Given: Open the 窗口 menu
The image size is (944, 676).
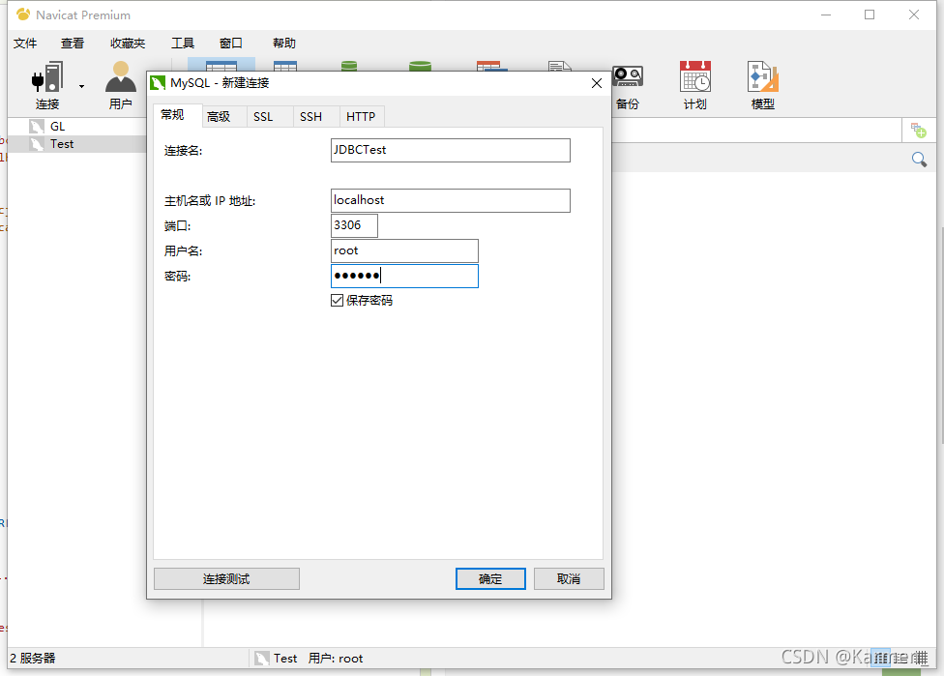Looking at the screenshot, I should [231, 44].
